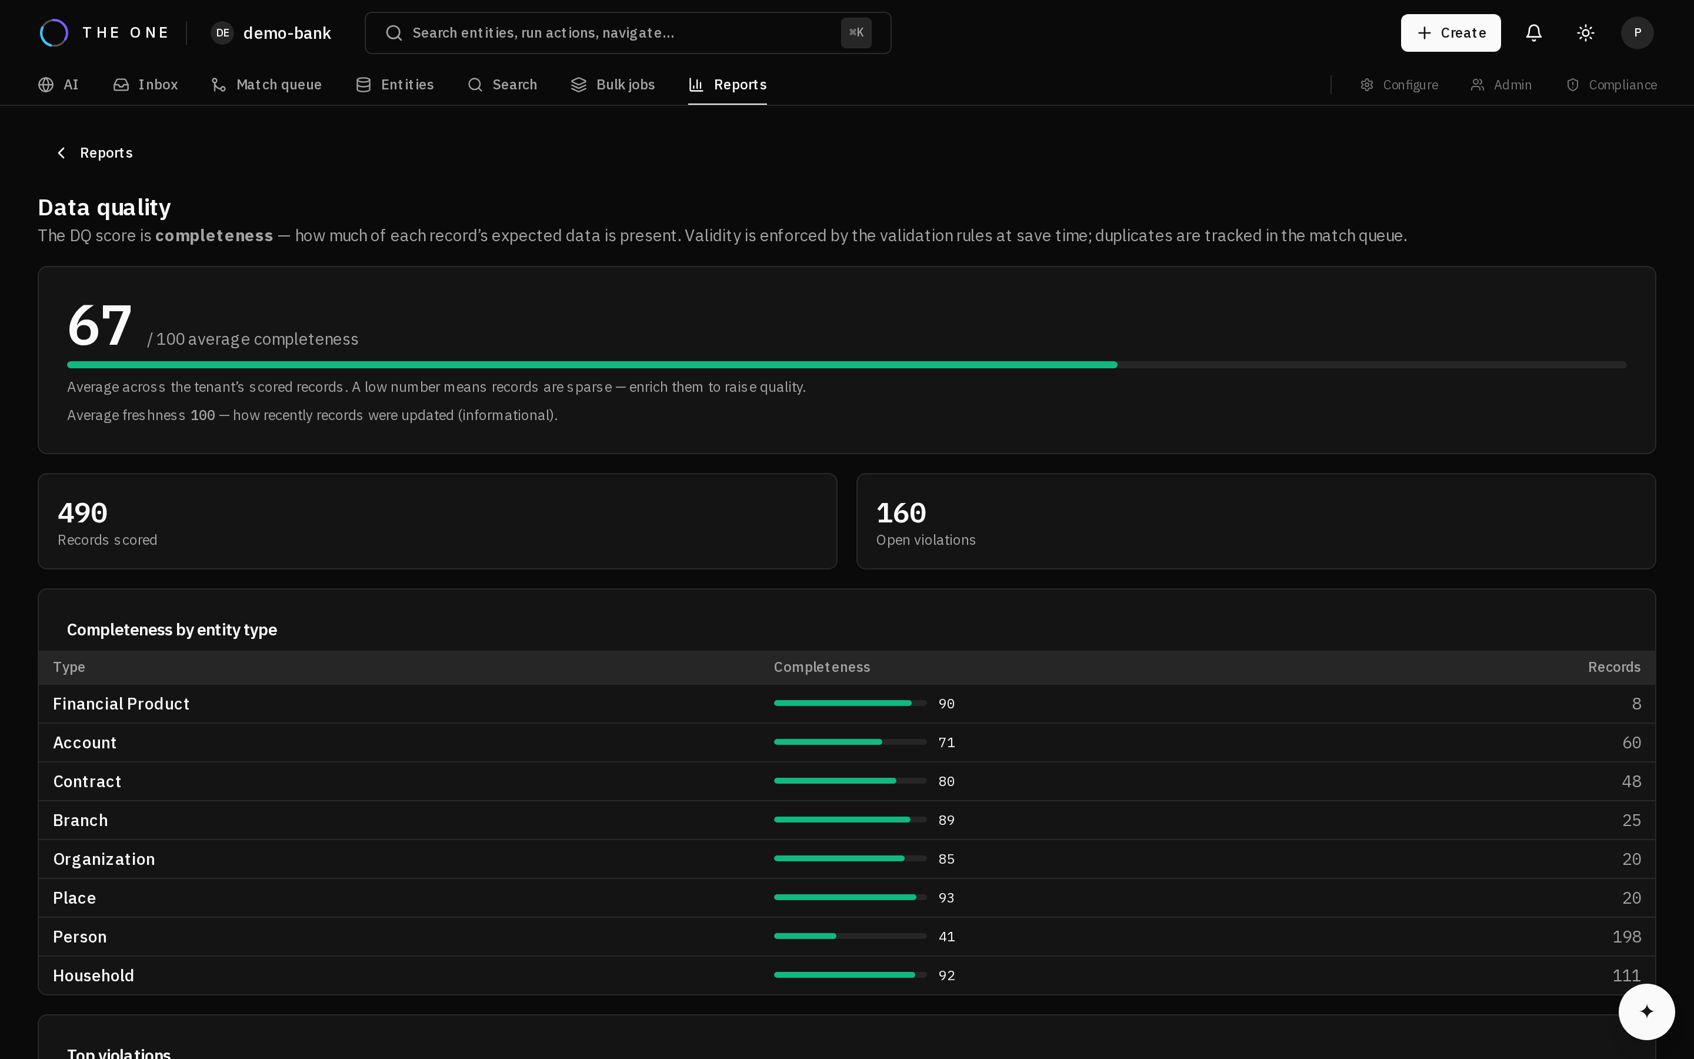Open the Compliance section
Image resolution: width=1694 pixels, height=1059 pixels.
tap(1612, 85)
